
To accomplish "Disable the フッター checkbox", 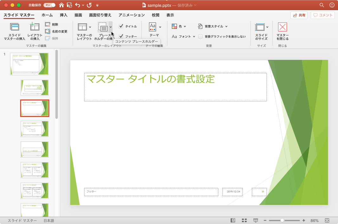I will pyautogui.click(x=121, y=36).
